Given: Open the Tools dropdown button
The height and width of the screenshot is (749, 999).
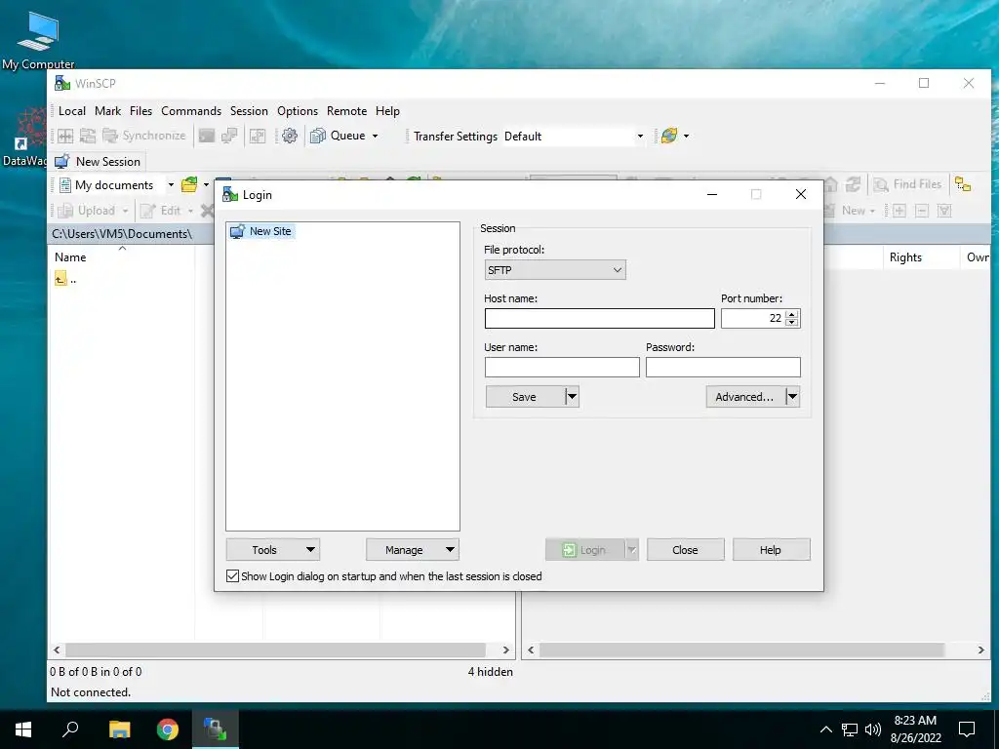Looking at the screenshot, I should pos(273,550).
